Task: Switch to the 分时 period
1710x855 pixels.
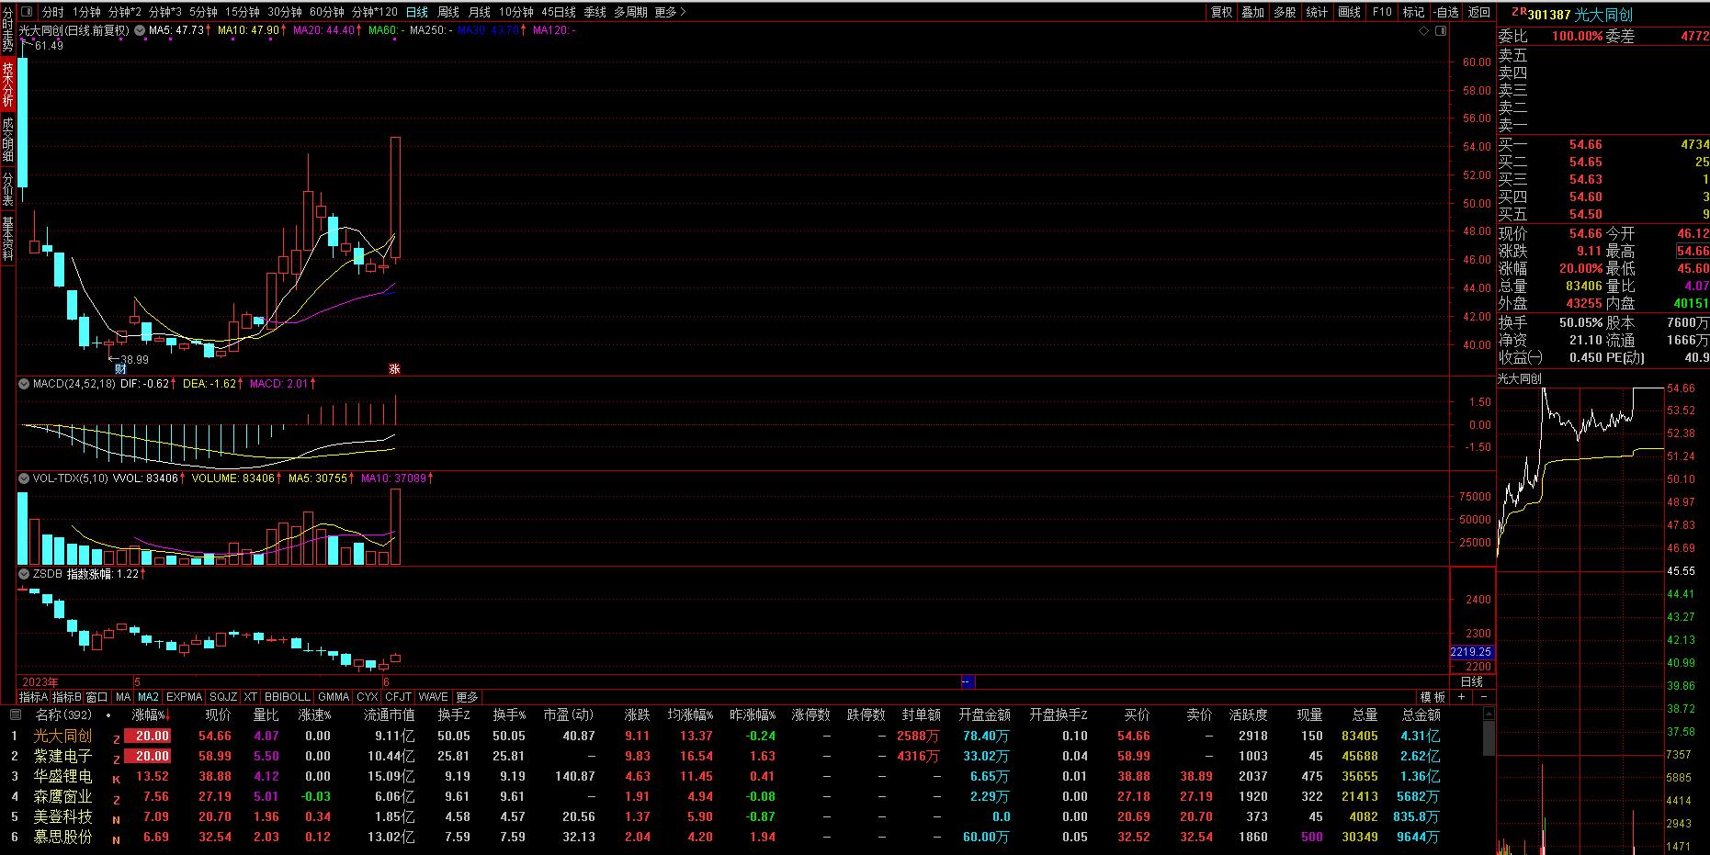Action: click(53, 12)
